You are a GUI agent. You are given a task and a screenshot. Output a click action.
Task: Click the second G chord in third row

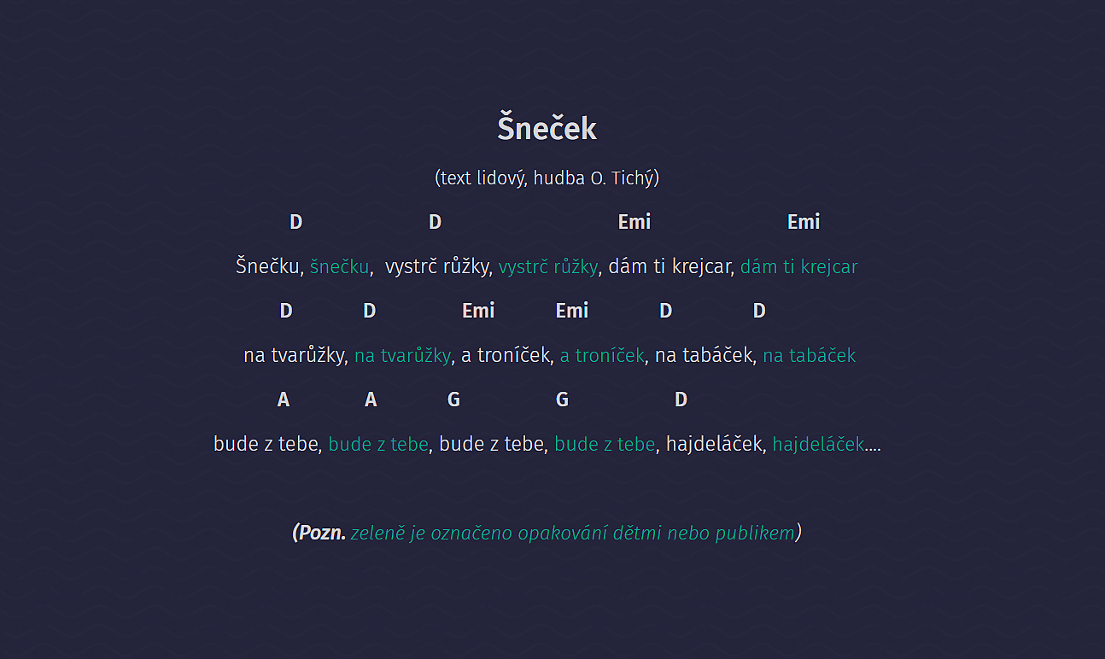[x=562, y=399]
